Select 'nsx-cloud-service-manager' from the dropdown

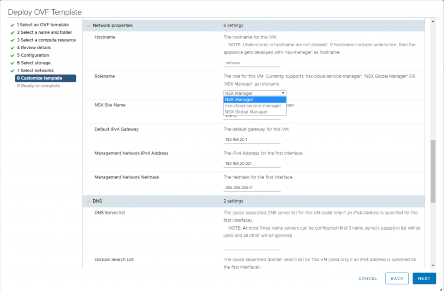click(254, 105)
